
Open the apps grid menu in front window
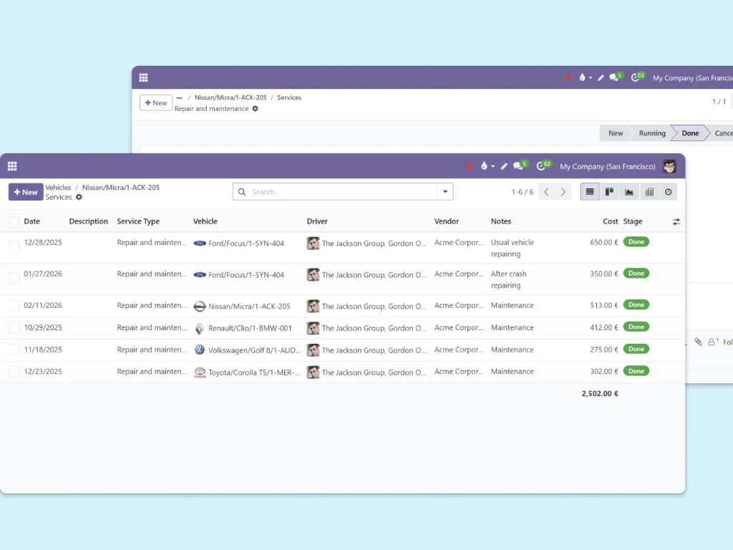click(x=12, y=166)
